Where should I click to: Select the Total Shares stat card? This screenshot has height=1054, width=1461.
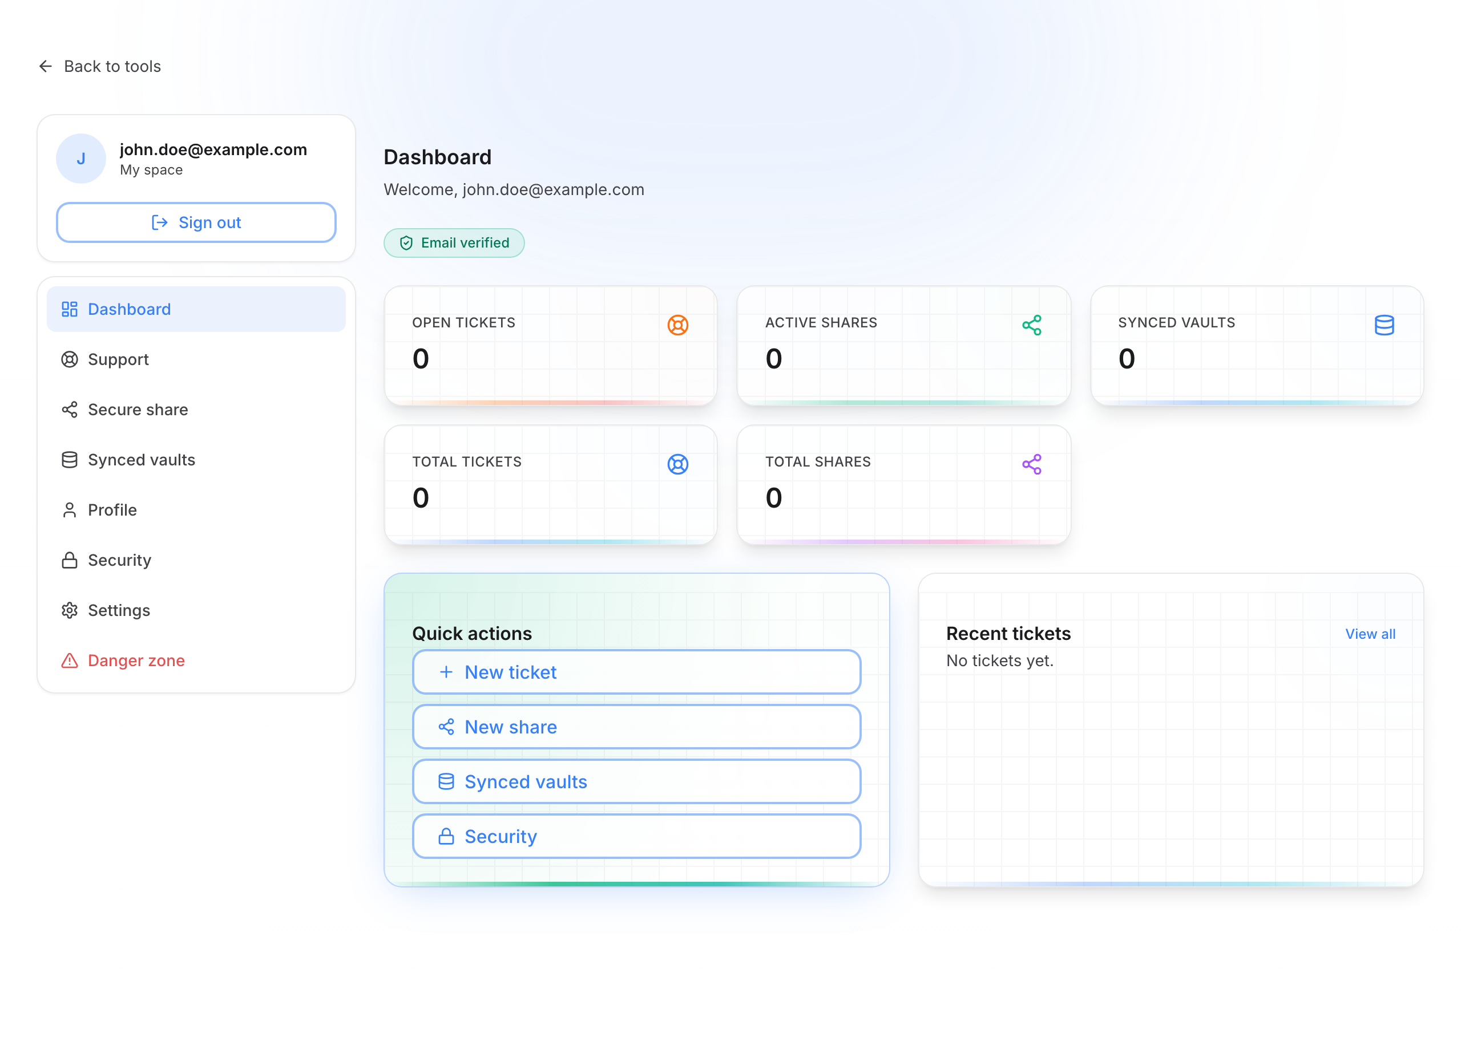(904, 485)
